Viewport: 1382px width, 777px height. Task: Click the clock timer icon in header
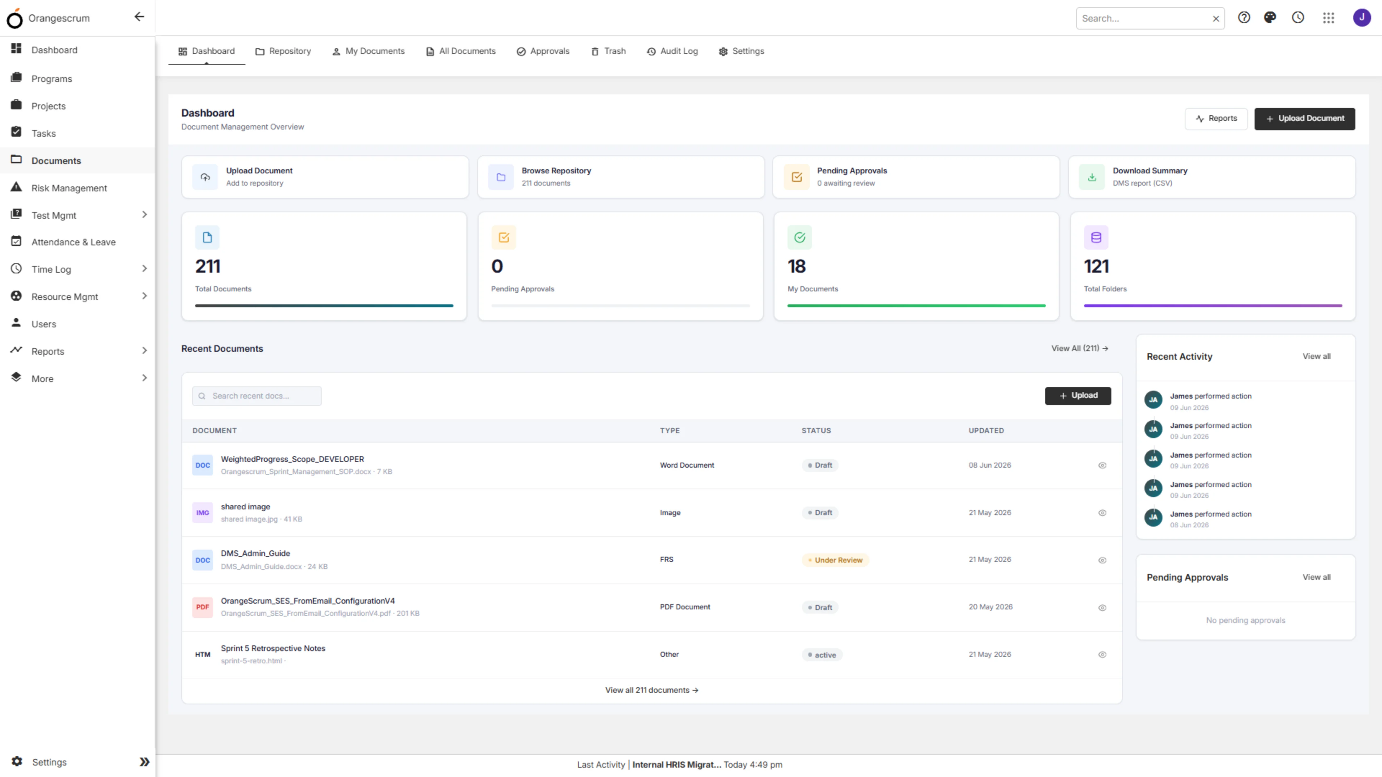click(x=1298, y=18)
